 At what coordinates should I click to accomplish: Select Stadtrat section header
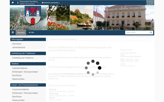pyautogui.click(x=28, y=64)
